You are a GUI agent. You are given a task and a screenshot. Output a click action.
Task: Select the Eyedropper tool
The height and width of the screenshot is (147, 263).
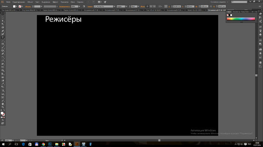[3, 84]
